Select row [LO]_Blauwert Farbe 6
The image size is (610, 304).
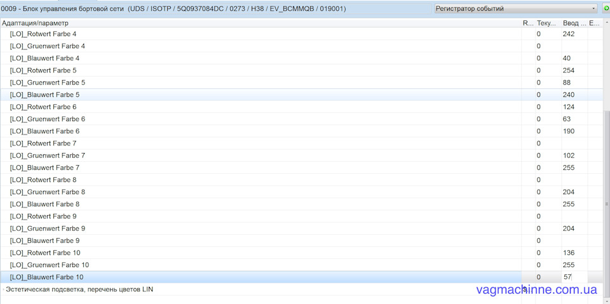[301, 131]
